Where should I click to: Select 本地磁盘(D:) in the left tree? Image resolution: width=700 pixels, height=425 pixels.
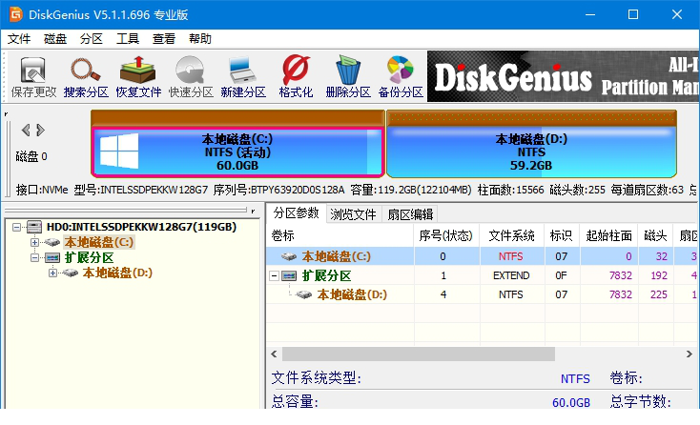click(117, 273)
